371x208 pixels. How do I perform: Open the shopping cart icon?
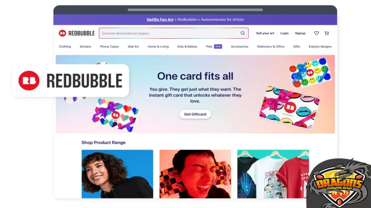(x=326, y=33)
